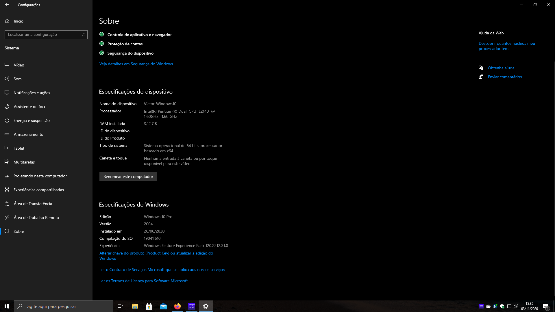Open the Som settings page
Screen dimensions: 555x312
(x=46, y=79)
